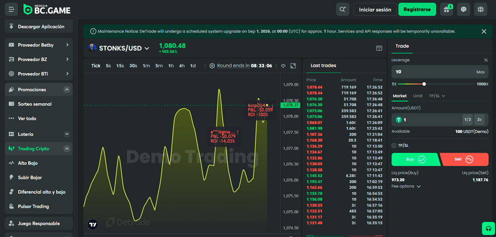Expand the Lotería section
Image resolution: width=496 pixels, height=237 pixels.
click(x=67, y=134)
